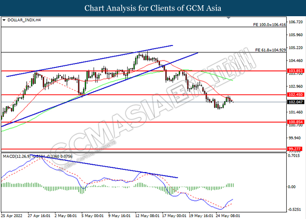Click the MACD scale value 0.00
Image resolution: width=306 pixels, height=219 pixels.
click(x=292, y=187)
